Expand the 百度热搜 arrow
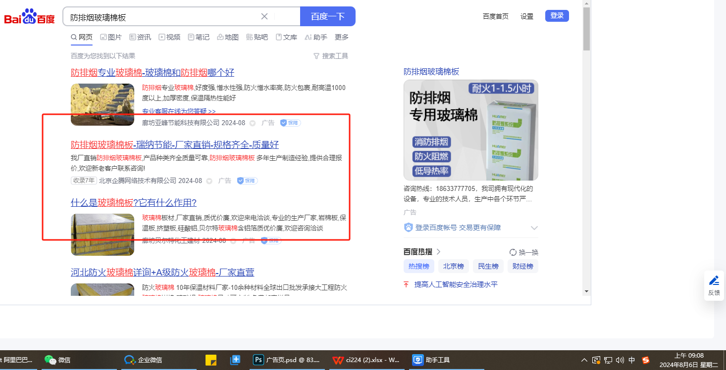Screen dimensions: 726x370 pyautogui.click(x=438, y=252)
